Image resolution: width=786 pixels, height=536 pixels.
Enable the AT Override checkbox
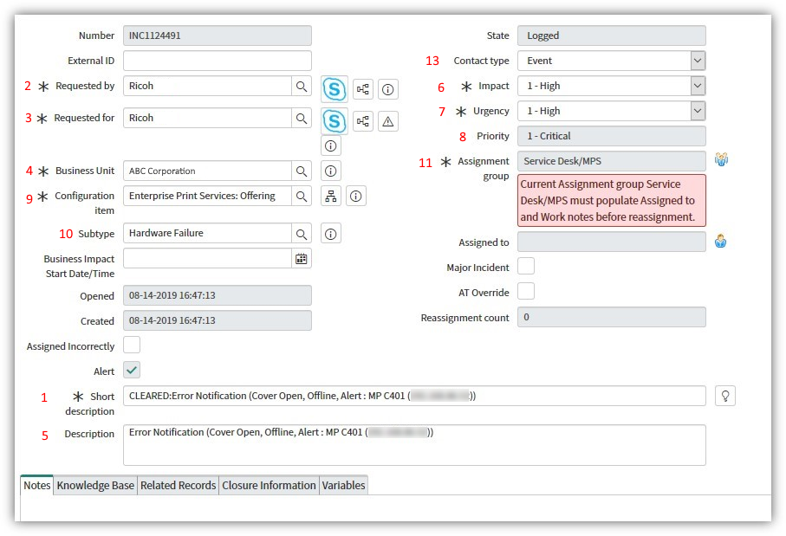(527, 291)
